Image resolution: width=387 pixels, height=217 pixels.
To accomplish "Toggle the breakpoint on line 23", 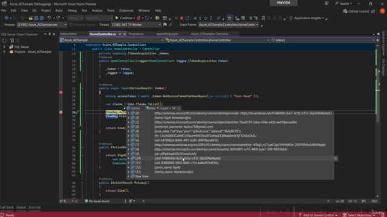I will point(60,92).
